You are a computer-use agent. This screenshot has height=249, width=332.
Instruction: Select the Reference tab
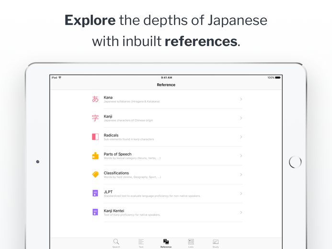pos(166,243)
